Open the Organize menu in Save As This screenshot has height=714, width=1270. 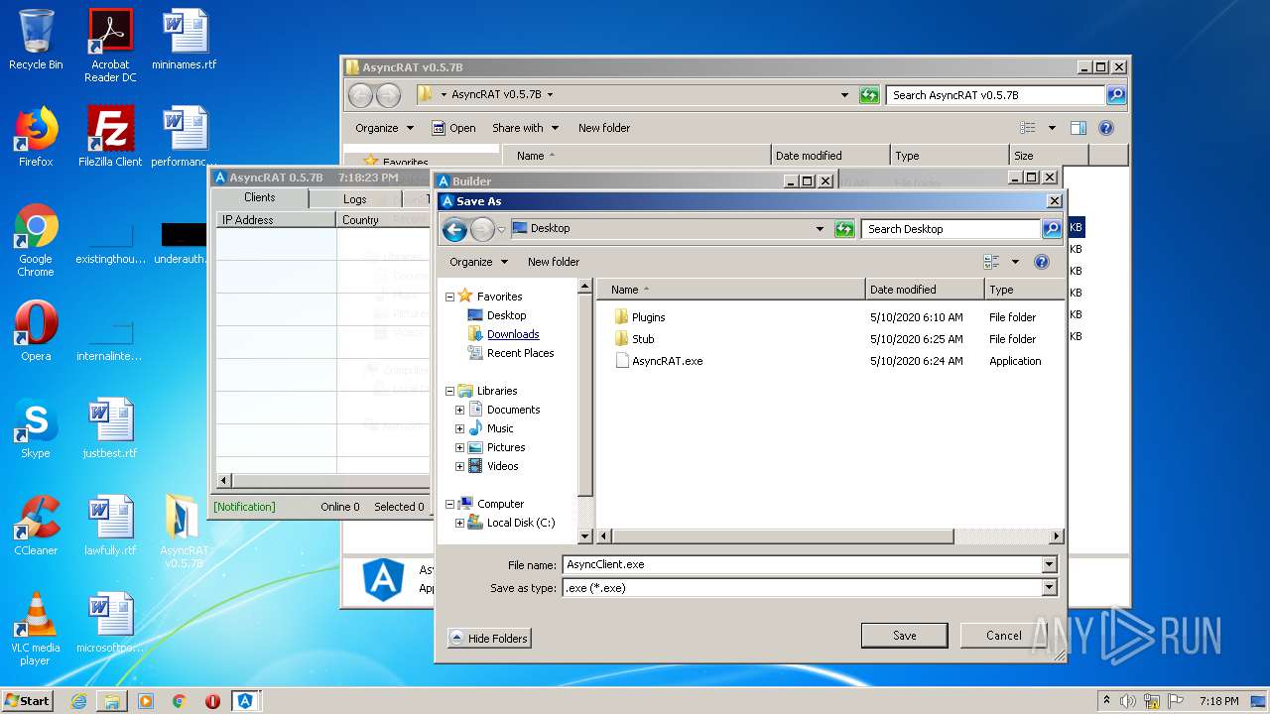click(x=478, y=262)
